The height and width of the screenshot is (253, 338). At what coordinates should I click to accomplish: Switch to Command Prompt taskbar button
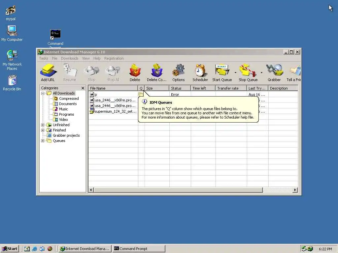(139, 249)
